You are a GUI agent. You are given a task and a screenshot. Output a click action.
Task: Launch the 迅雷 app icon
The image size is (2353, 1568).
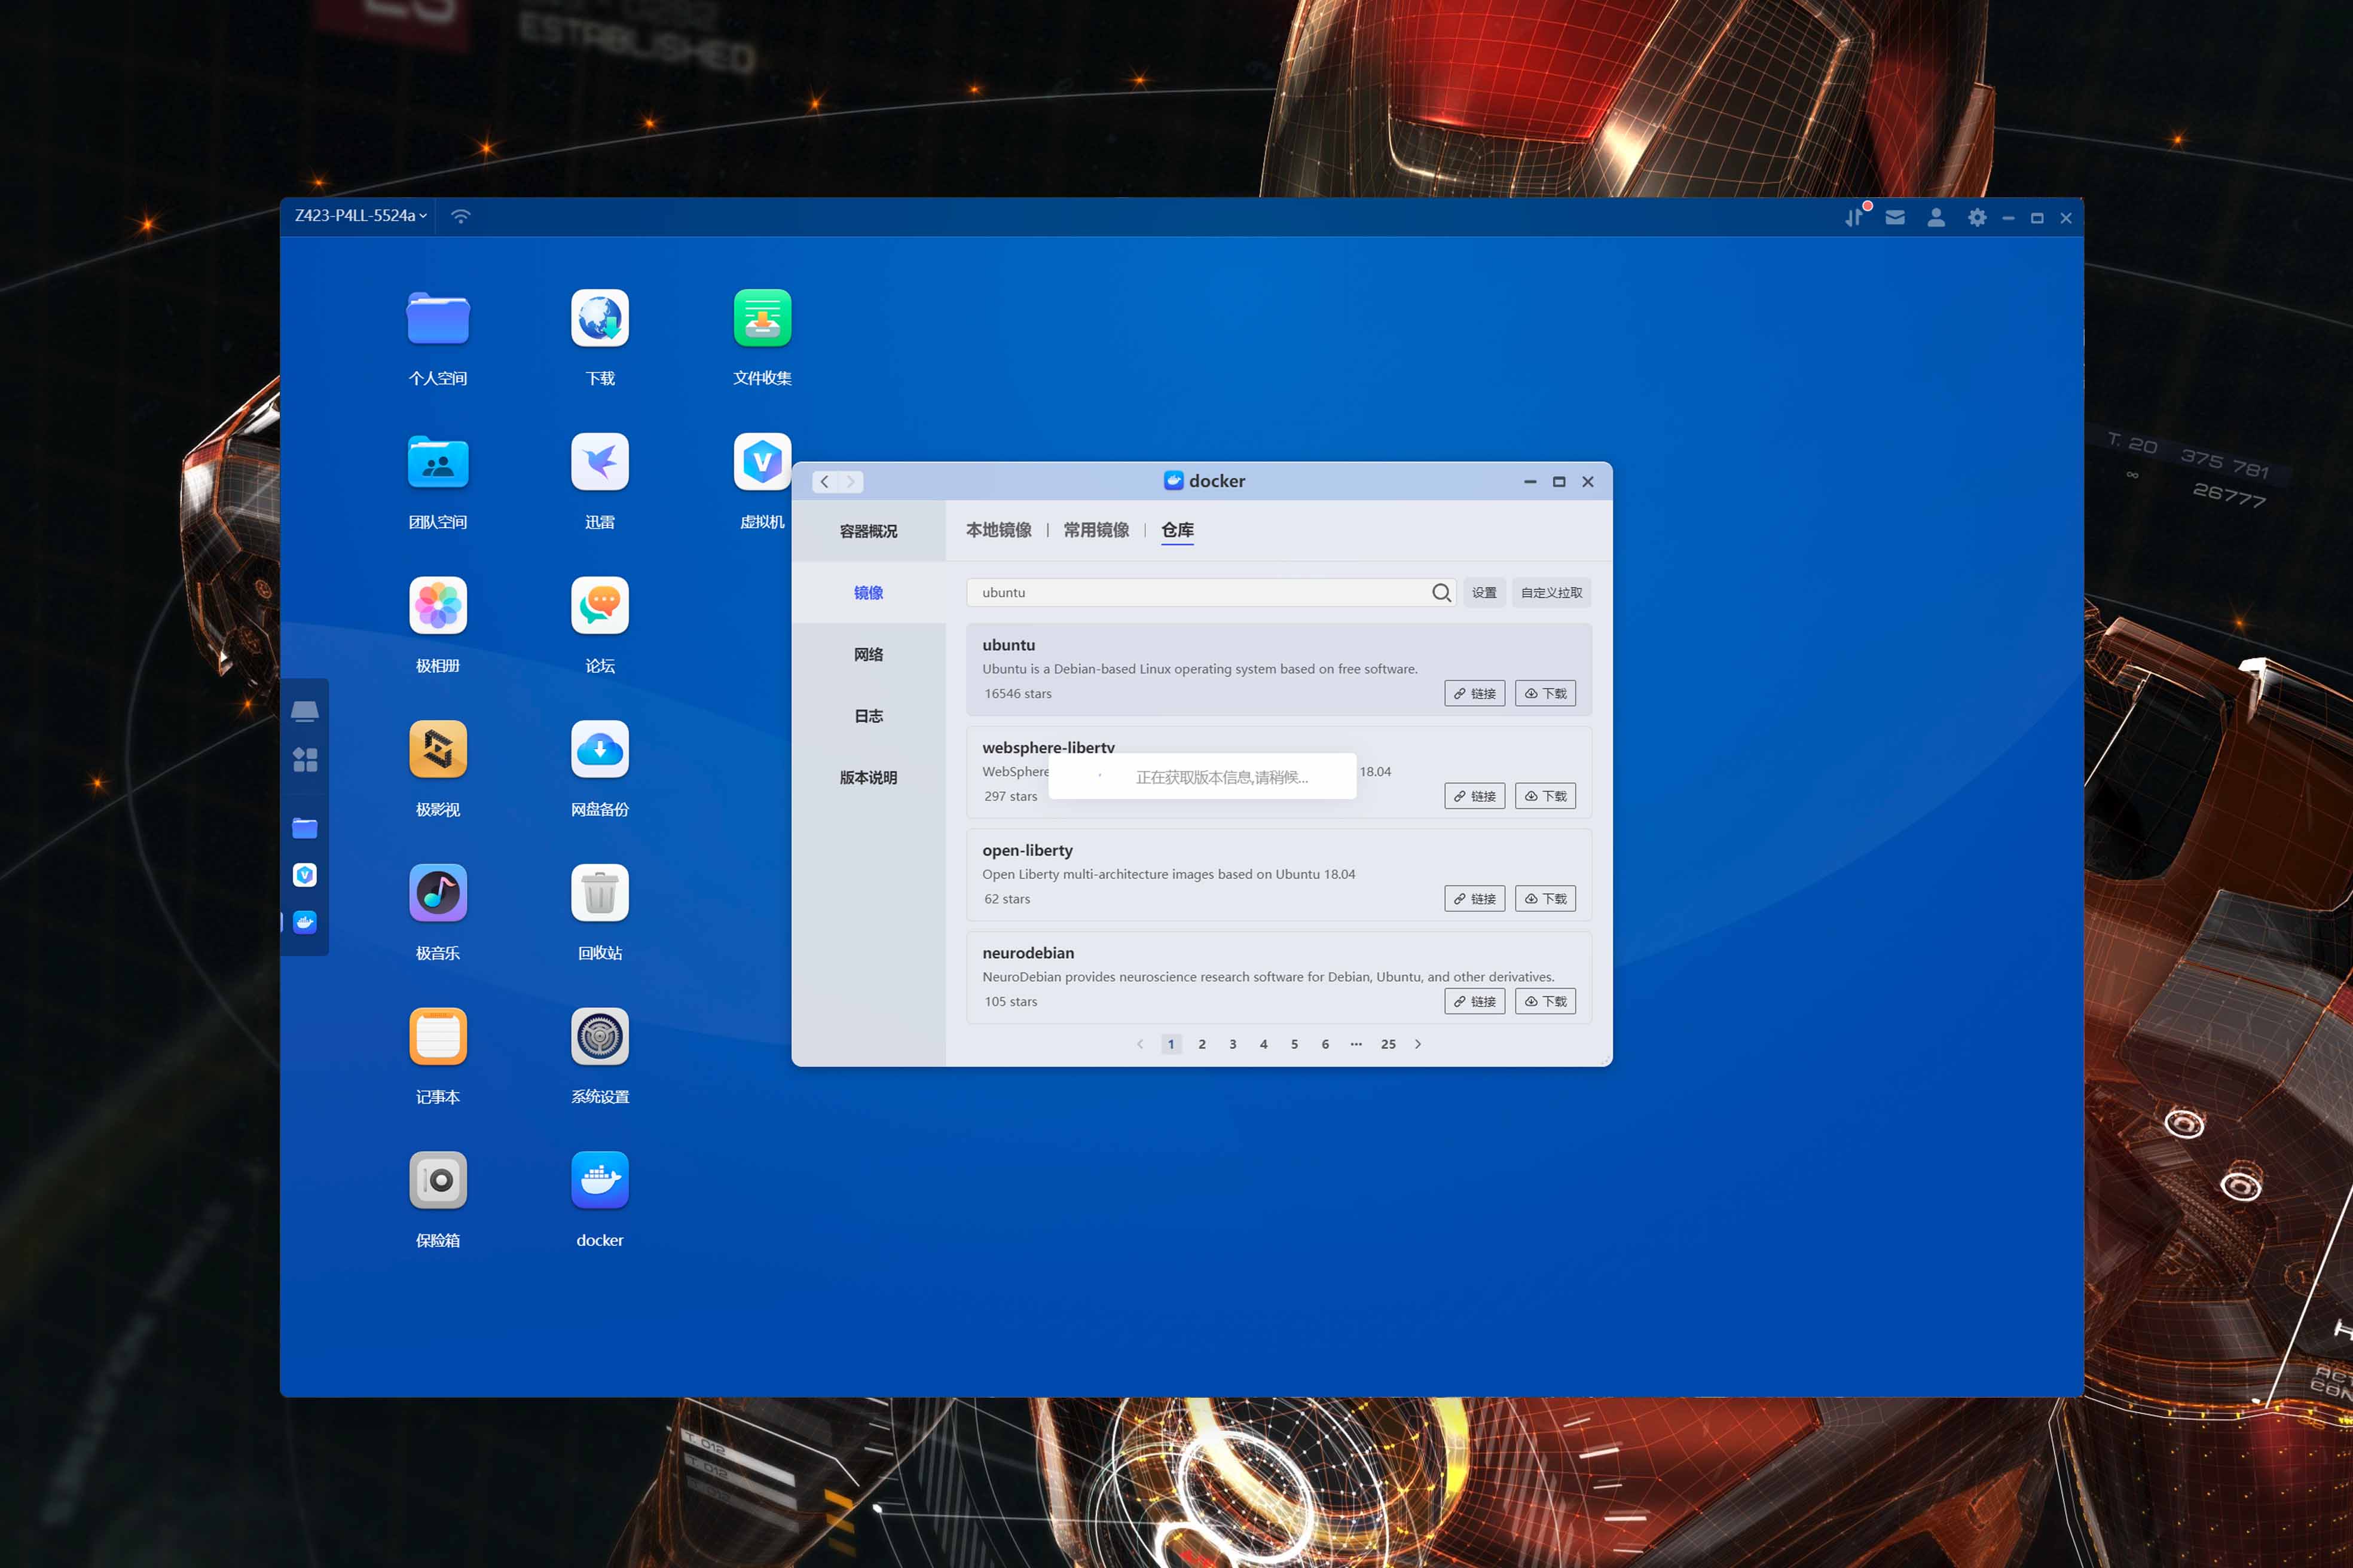pos(600,462)
